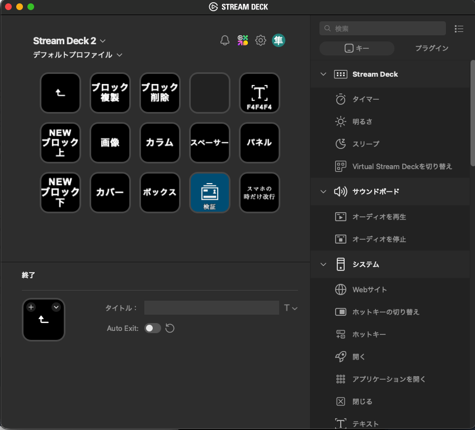475x430 pixels.
Task: Open the green user profile avatar
Action: pos(279,40)
